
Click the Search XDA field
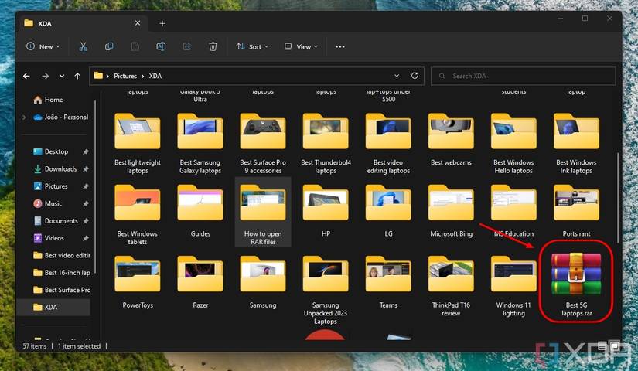[x=526, y=76]
